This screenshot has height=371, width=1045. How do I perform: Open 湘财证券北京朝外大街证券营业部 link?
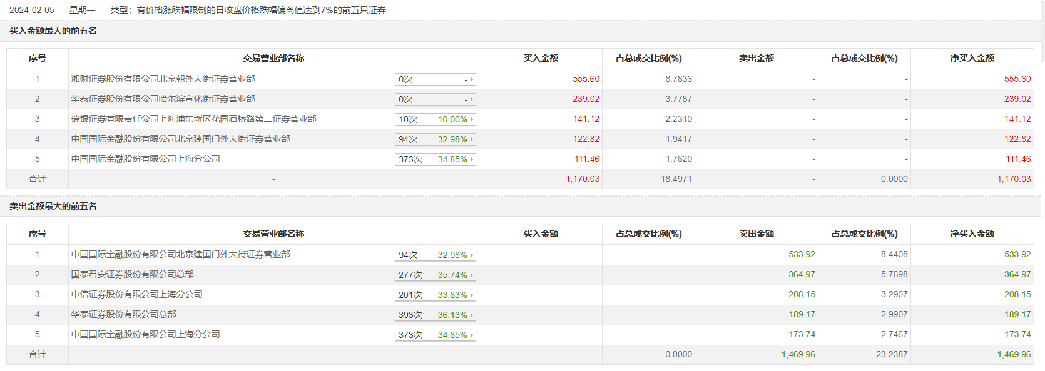click(163, 79)
